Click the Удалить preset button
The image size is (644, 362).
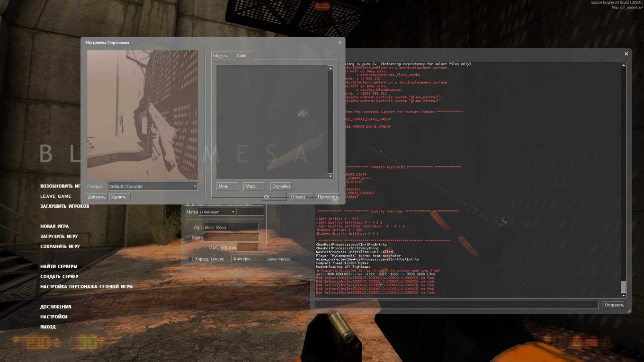(x=119, y=197)
